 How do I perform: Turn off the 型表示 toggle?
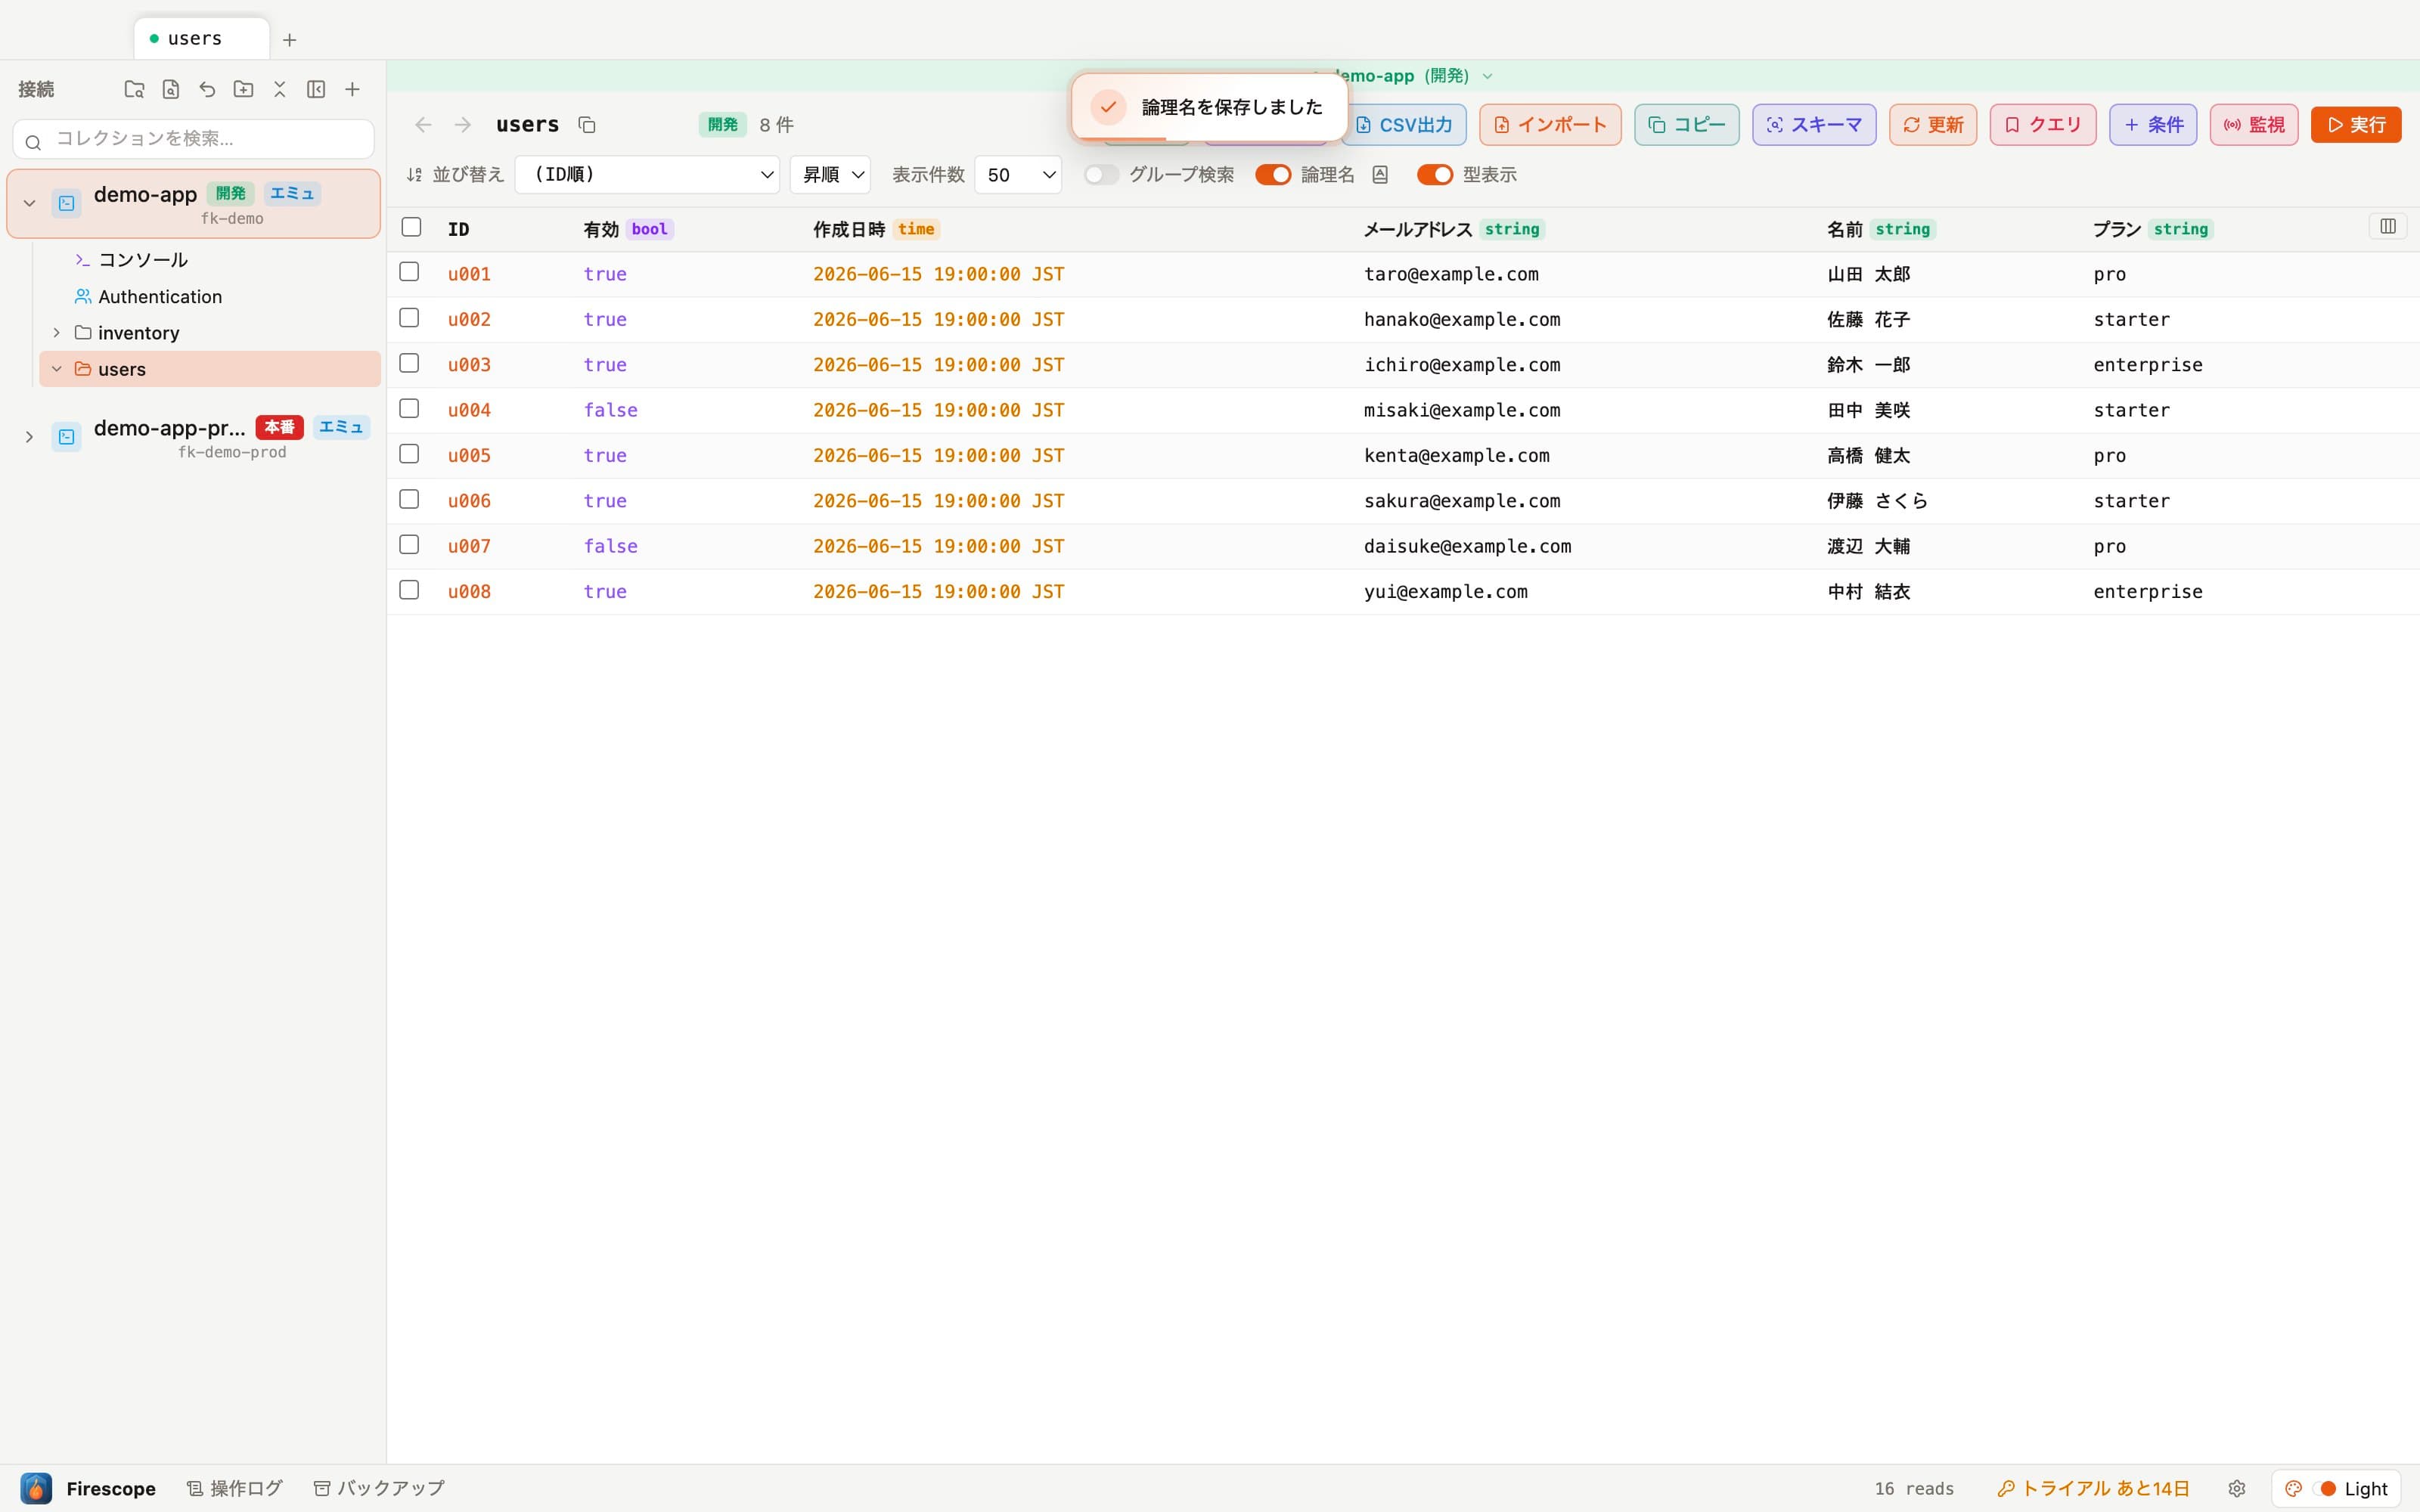pos(1435,175)
